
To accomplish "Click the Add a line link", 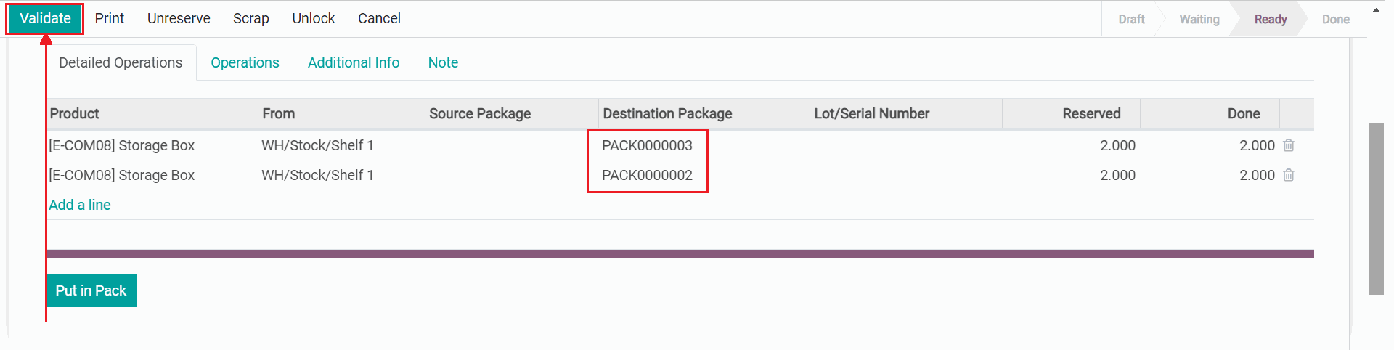I will 80,205.
